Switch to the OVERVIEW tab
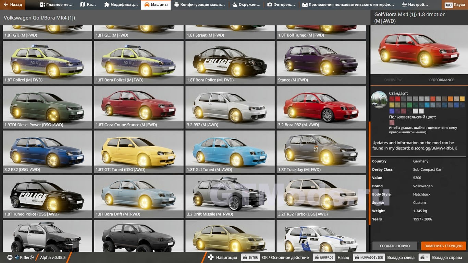This screenshot has height=263, width=468. point(393,80)
